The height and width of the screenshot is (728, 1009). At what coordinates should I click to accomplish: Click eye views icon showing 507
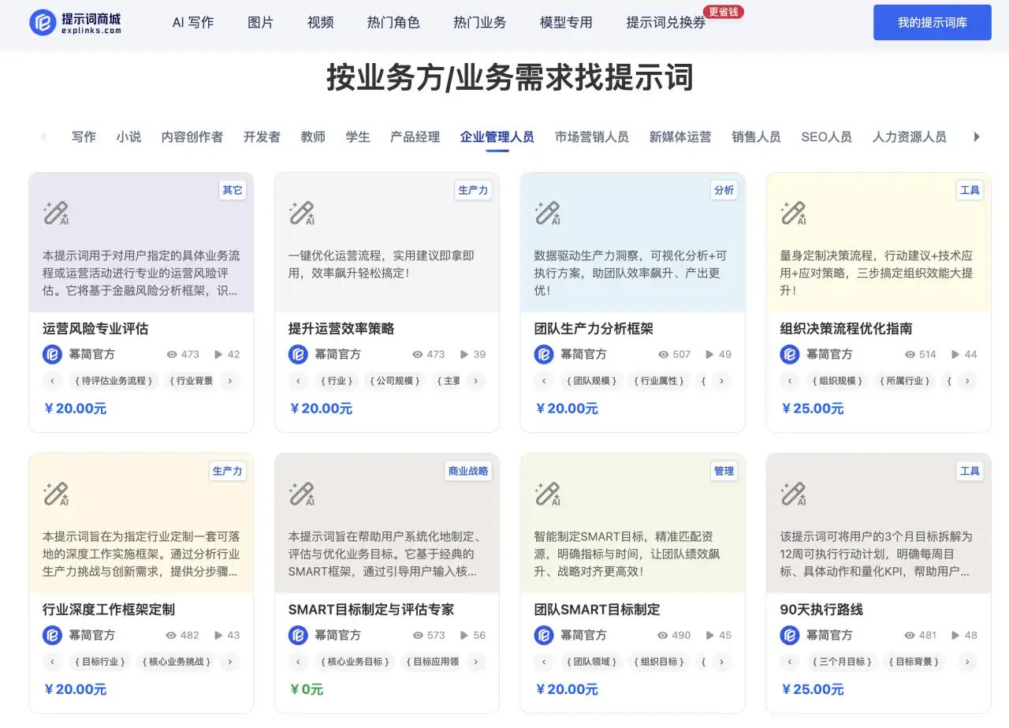[663, 355]
